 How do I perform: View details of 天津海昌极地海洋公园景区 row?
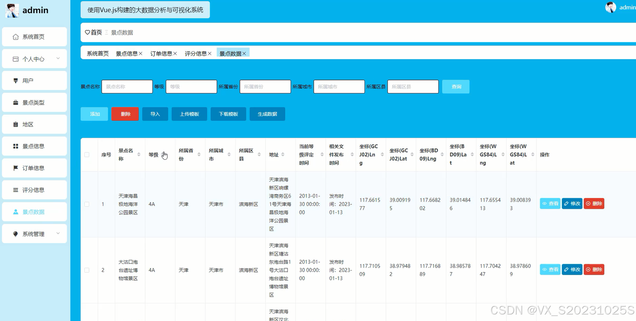550,203
